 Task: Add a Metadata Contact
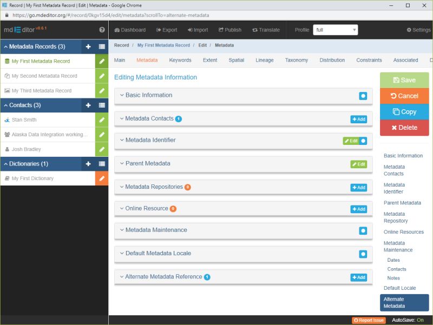click(x=359, y=119)
